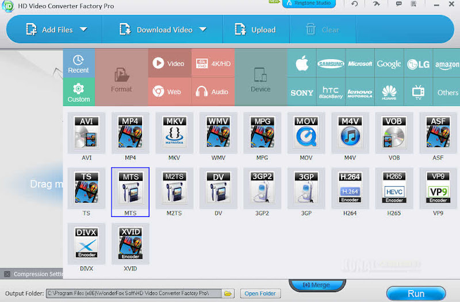
Task: Select the MKV Matroska format icon
Action: click(174, 133)
